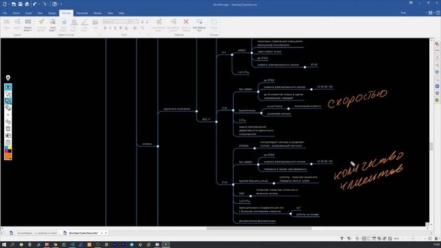Switch to the Home ribbon tab
441x248 pixels.
pyautogui.click(x=16, y=13)
